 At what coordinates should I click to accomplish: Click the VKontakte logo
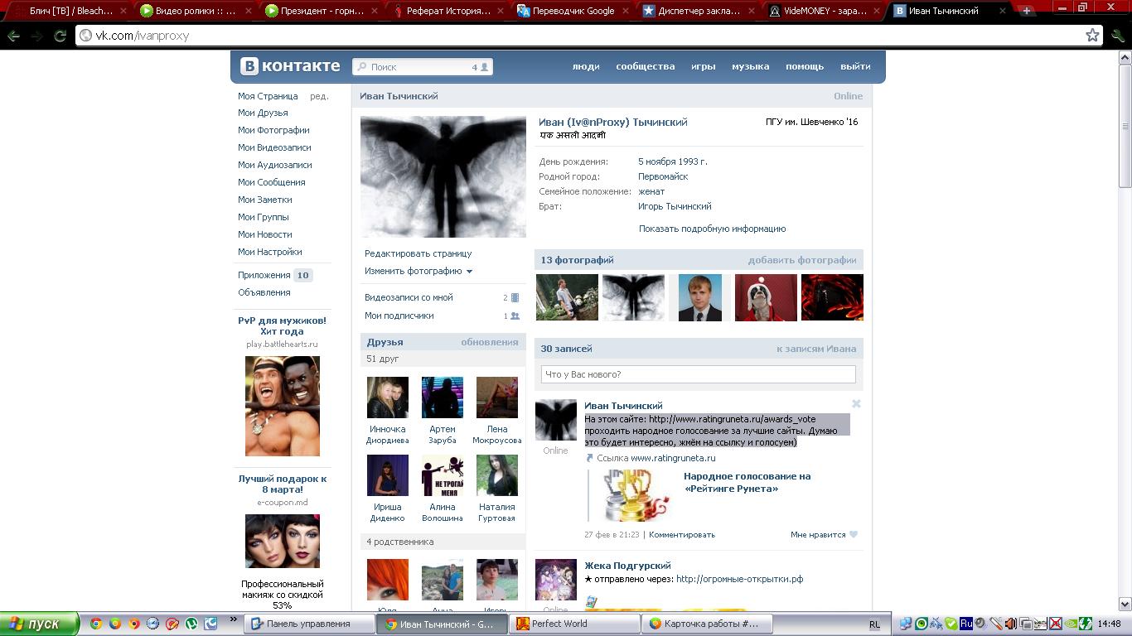(290, 66)
